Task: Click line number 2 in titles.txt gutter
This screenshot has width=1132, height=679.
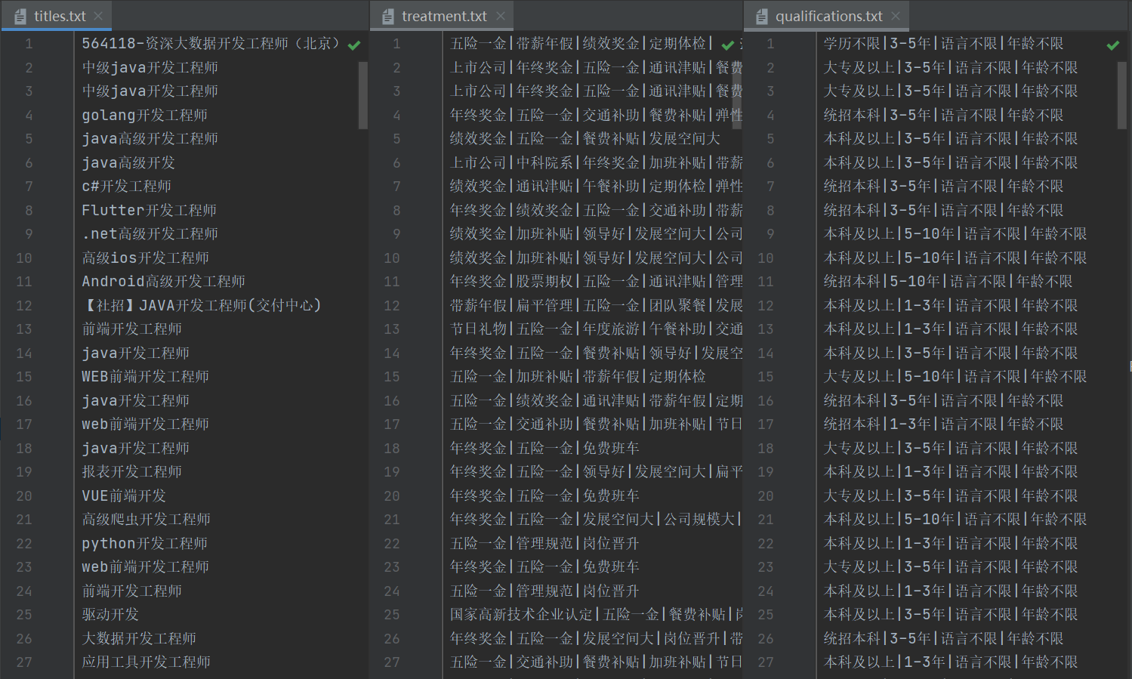Action: tap(29, 68)
